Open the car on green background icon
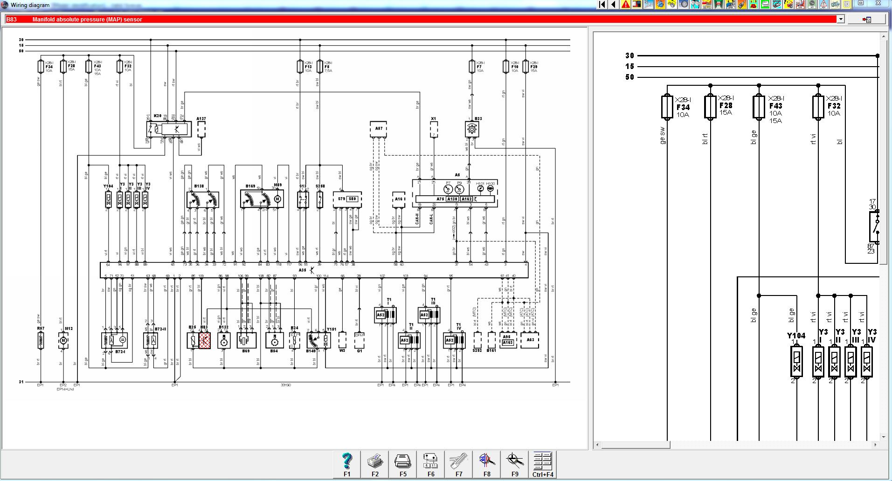Image resolution: width=892 pixels, height=481 pixels. click(x=765, y=4)
